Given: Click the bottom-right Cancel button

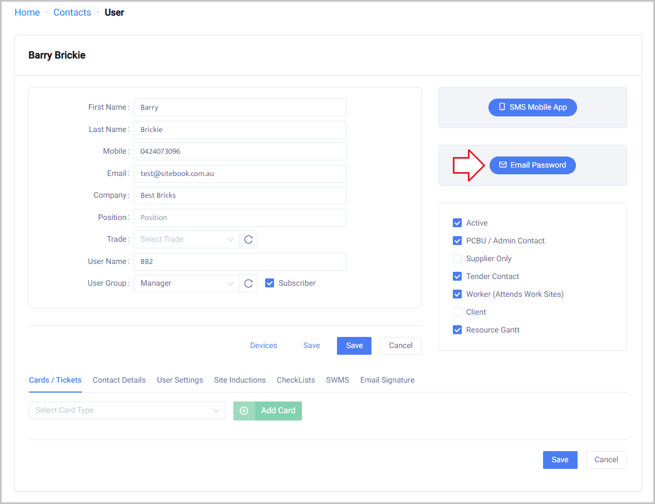Looking at the screenshot, I should point(606,459).
